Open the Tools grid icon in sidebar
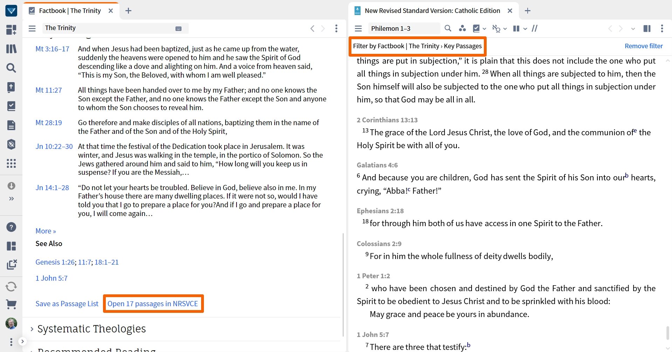 coord(11,163)
